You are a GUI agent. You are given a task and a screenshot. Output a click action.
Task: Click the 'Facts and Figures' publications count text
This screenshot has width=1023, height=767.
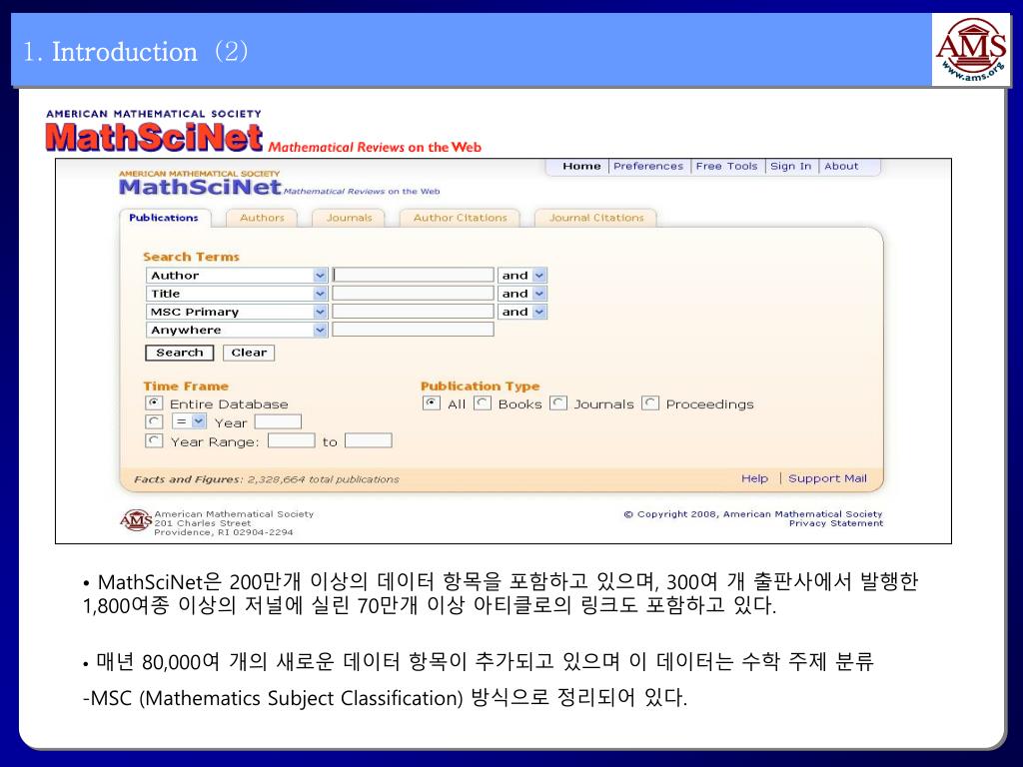(266, 479)
